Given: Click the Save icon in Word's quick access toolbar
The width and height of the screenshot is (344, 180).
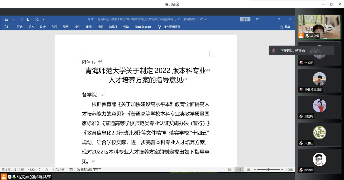Looking at the screenshot, I should (x=7, y=19).
